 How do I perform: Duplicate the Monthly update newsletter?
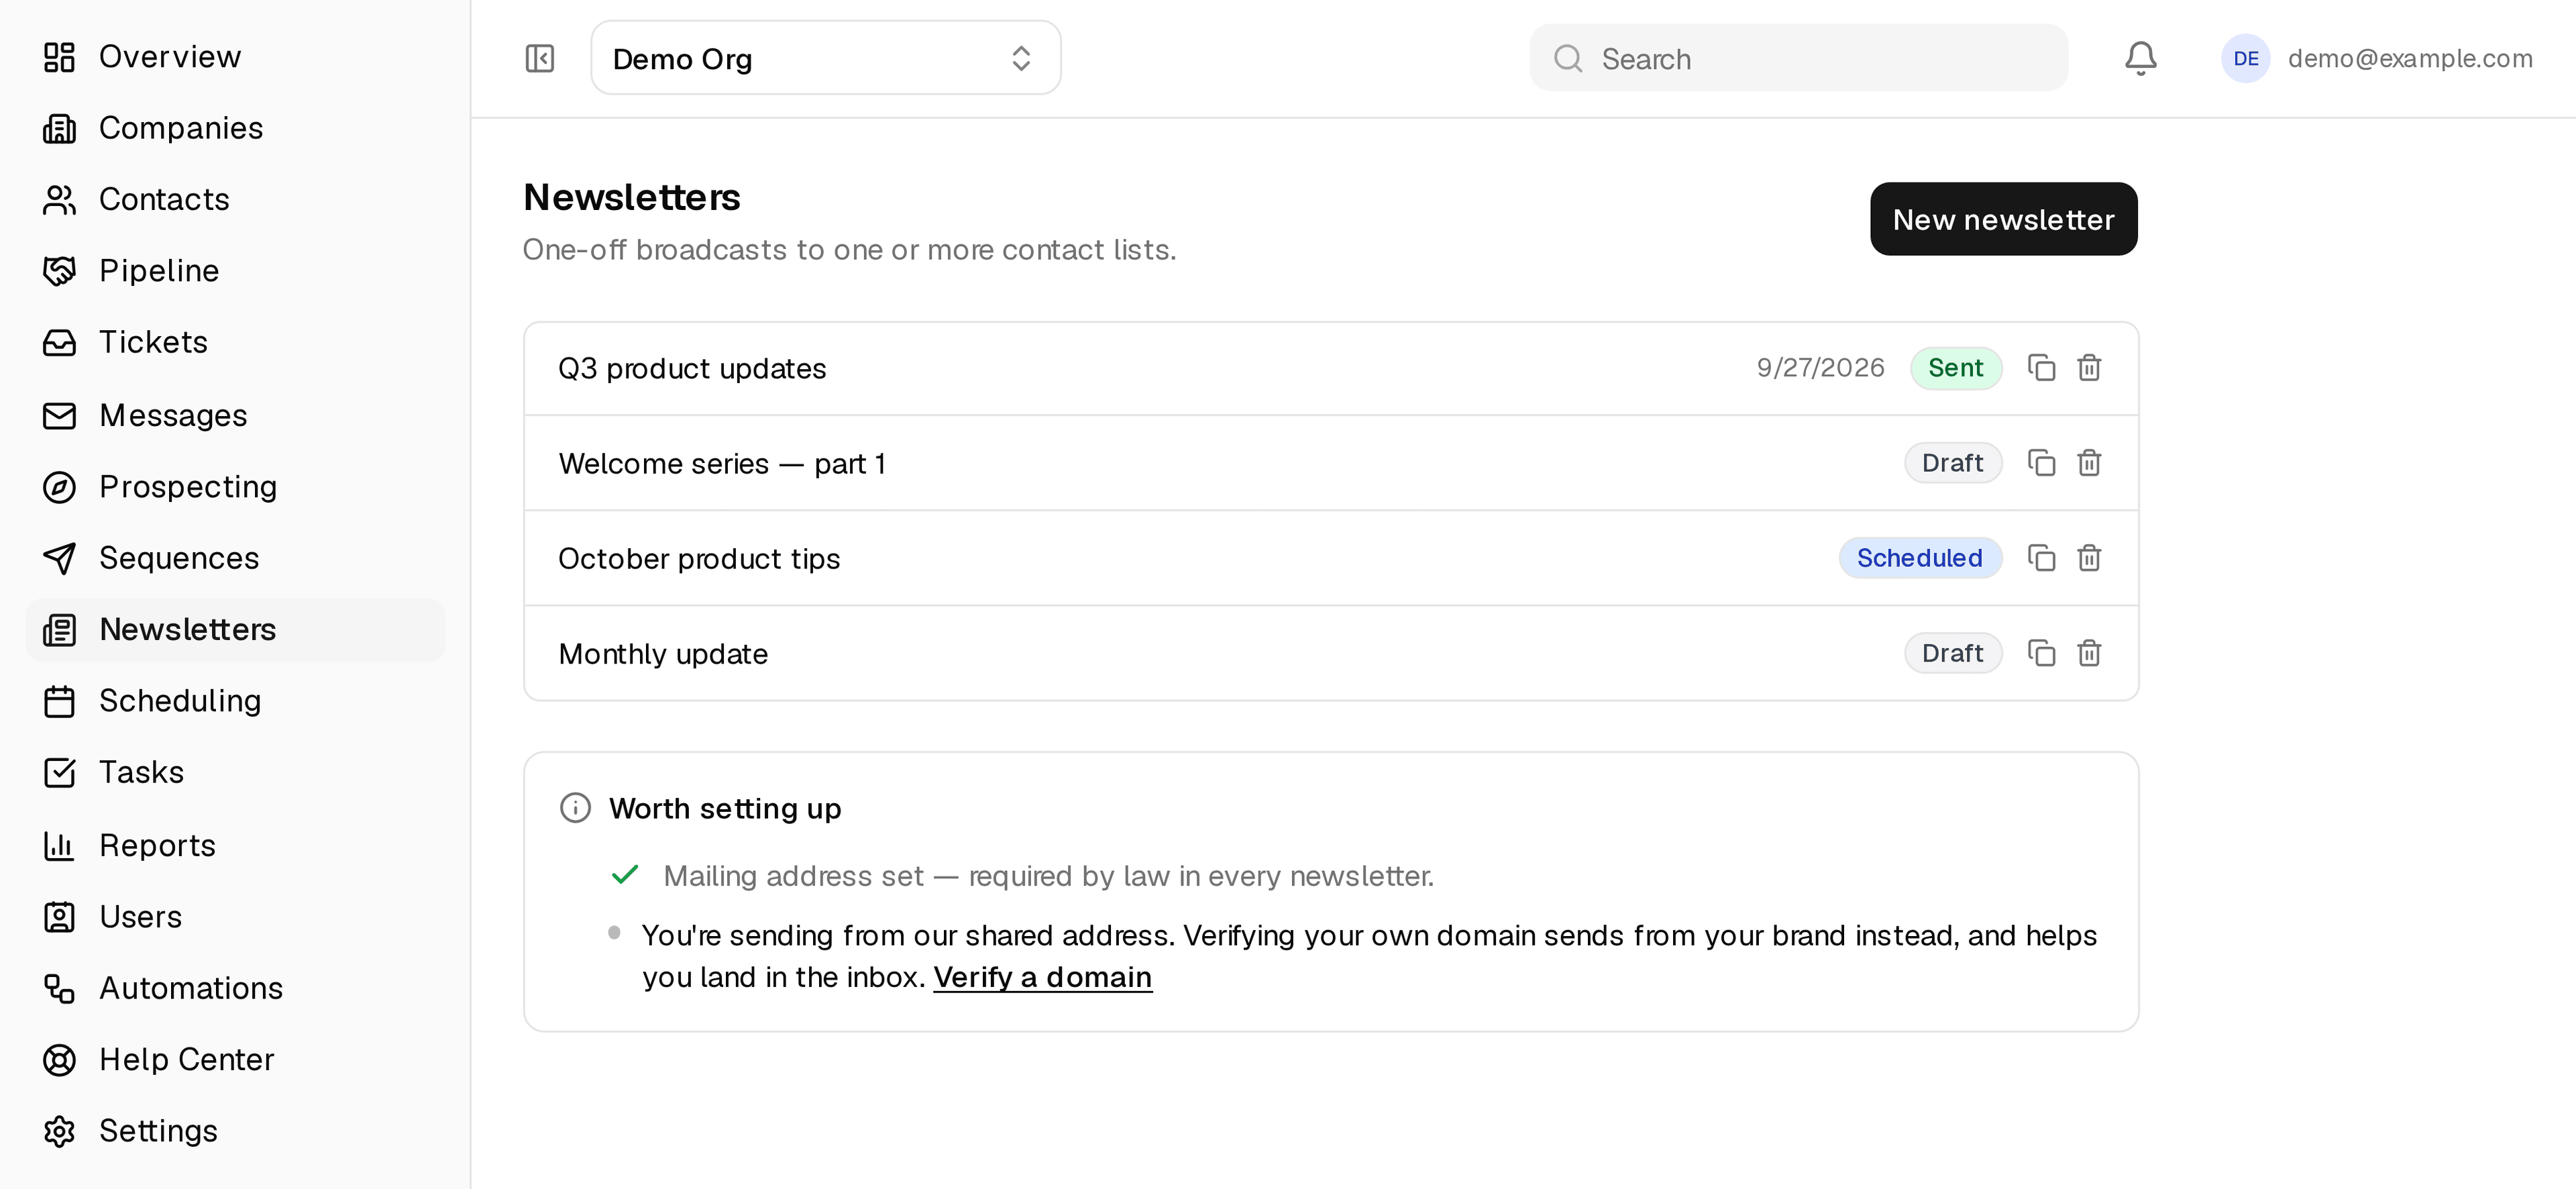(2041, 653)
